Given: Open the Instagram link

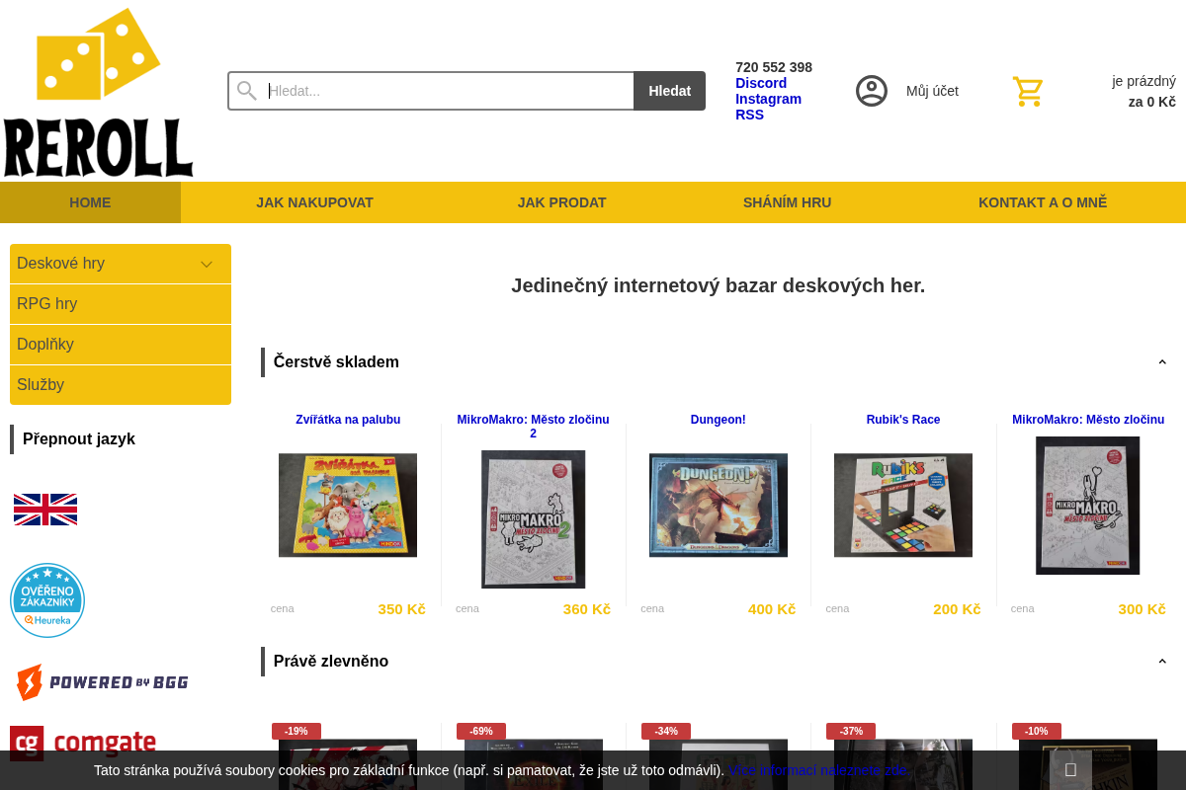Looking at the screenshot, I should coord(769,99).
